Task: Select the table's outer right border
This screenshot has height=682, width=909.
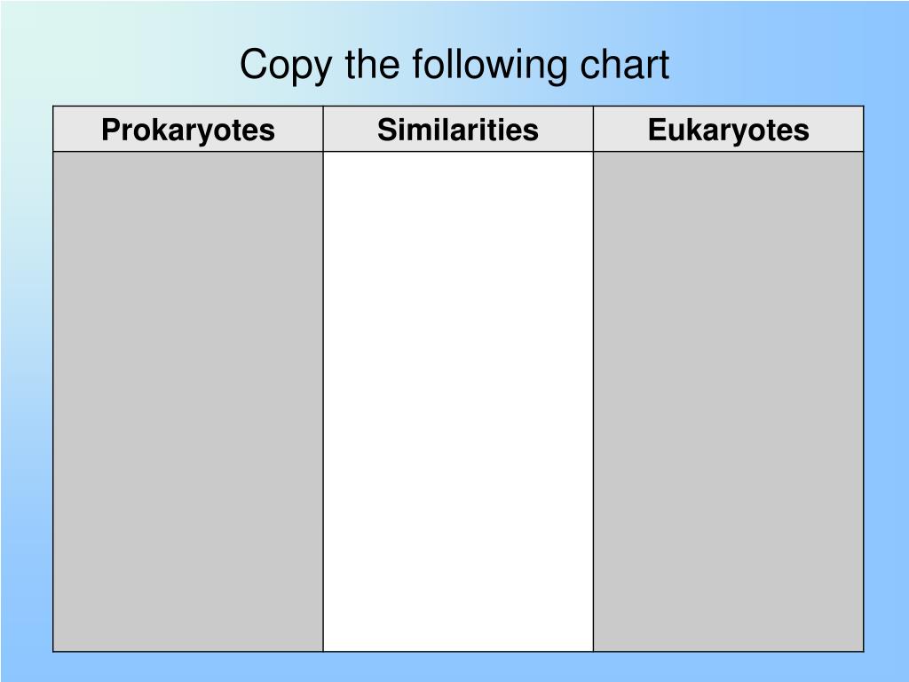Action: click(x=864, y=378)
